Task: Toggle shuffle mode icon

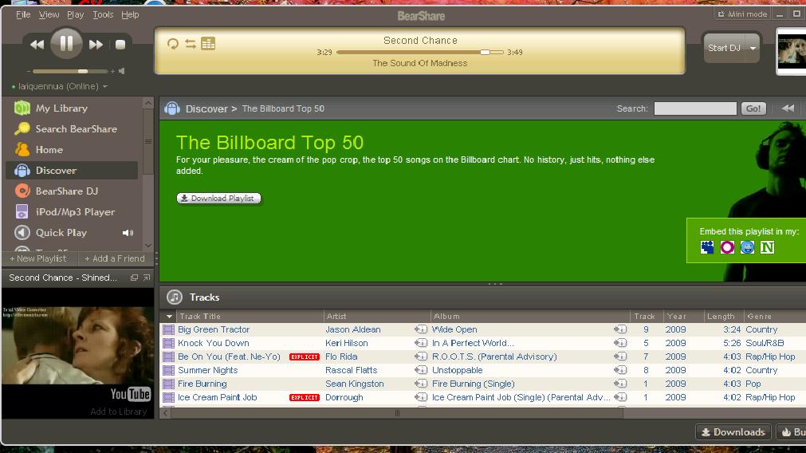Action: [191, 44]
